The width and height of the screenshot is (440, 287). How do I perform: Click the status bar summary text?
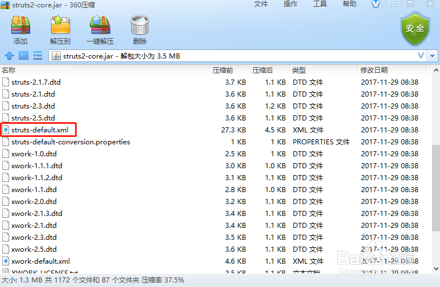93,280
